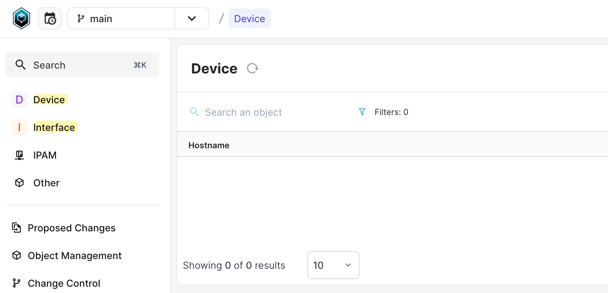This screenshot has width=608, height=293.
Task: Open the Interface menu item
Action: [x=54, y=127]
